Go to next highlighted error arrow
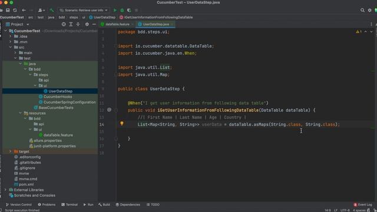The height and width of the screenshot is (212, 377). point(371,32)
